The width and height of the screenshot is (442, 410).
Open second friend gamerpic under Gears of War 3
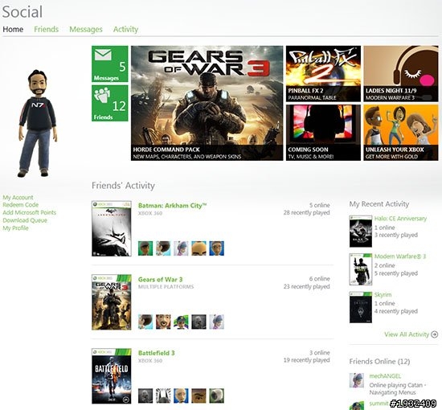click(x=163, y=322)
